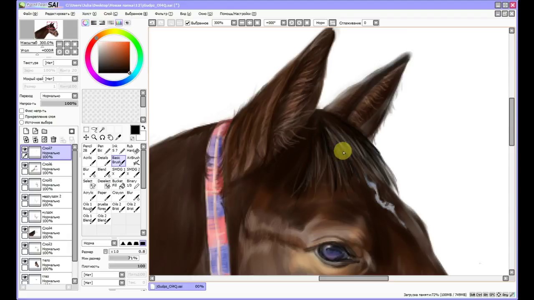Open the 300% zoom dropdown in toolbar
The height and width of the screenshot is (300, 534).
[x=234, y=23]
